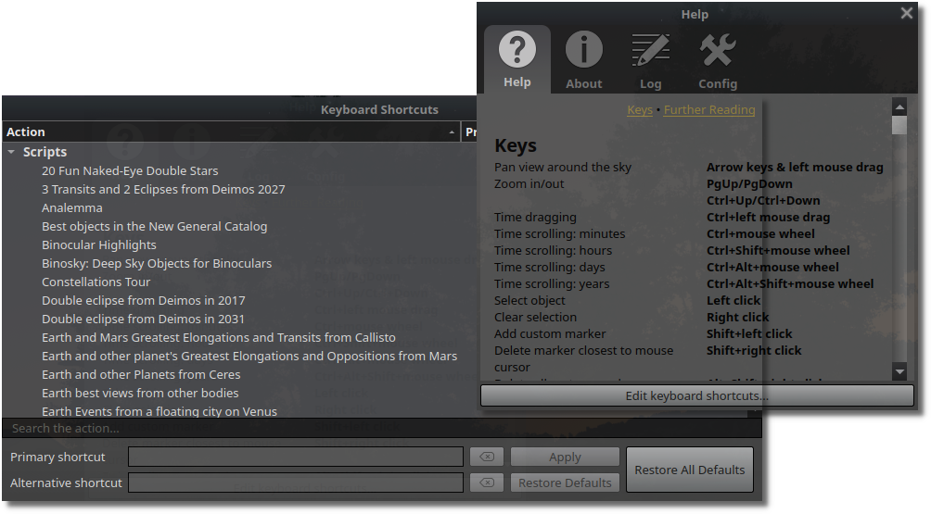Click 'Shift+right click' shortcut text
The image size is (931, 514).
(754, 350)
